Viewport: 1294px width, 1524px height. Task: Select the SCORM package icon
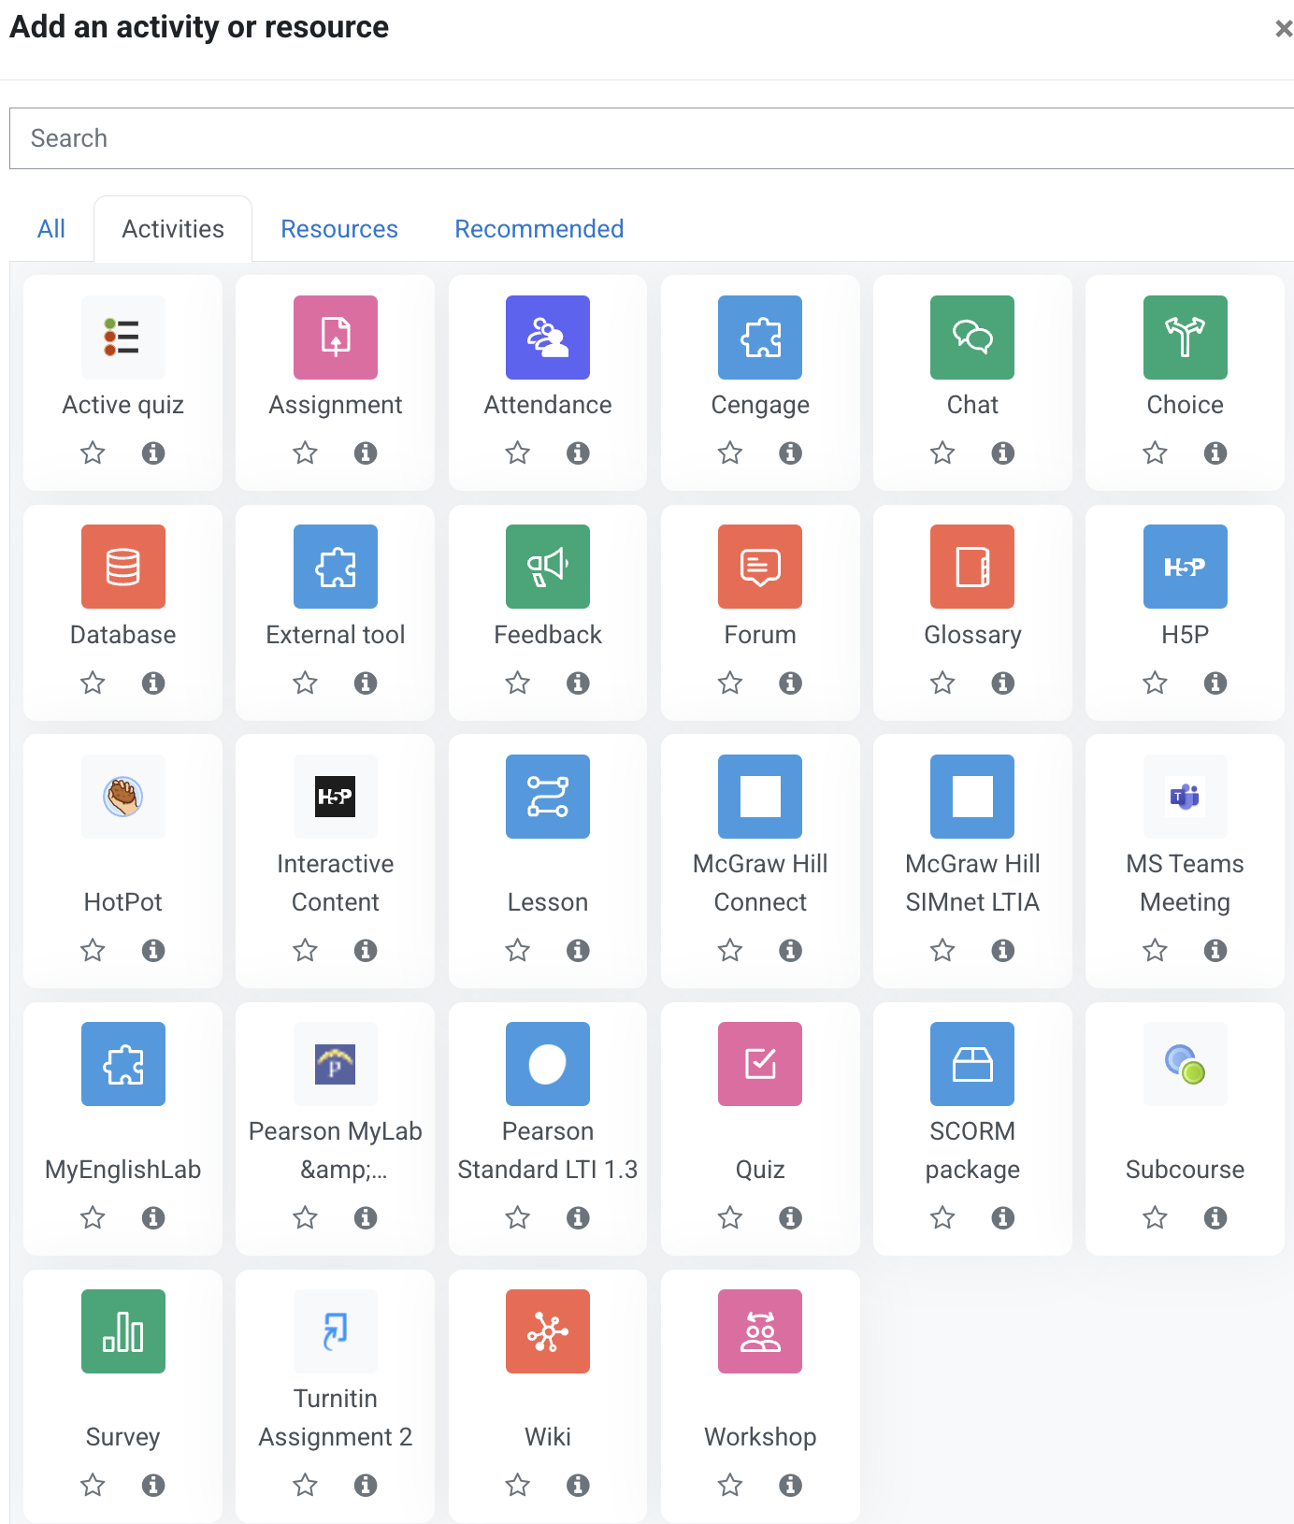(x=971, y=1064)
